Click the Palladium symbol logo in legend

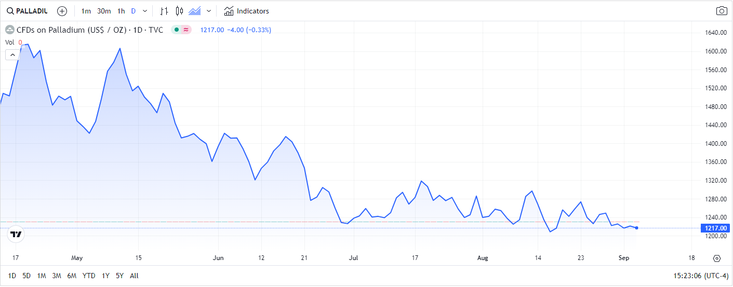(9, 30)
